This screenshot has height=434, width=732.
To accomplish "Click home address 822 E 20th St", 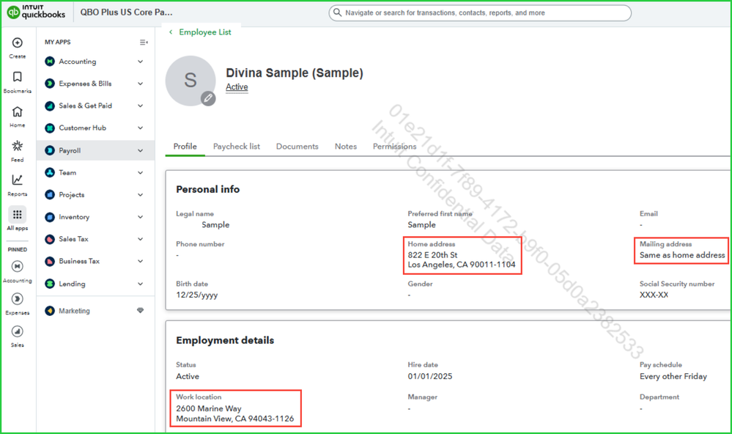I will pyautogui.click(x=432, y=255).
